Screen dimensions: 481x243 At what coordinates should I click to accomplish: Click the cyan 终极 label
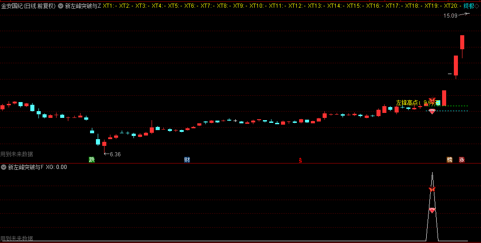click(468, 6)
